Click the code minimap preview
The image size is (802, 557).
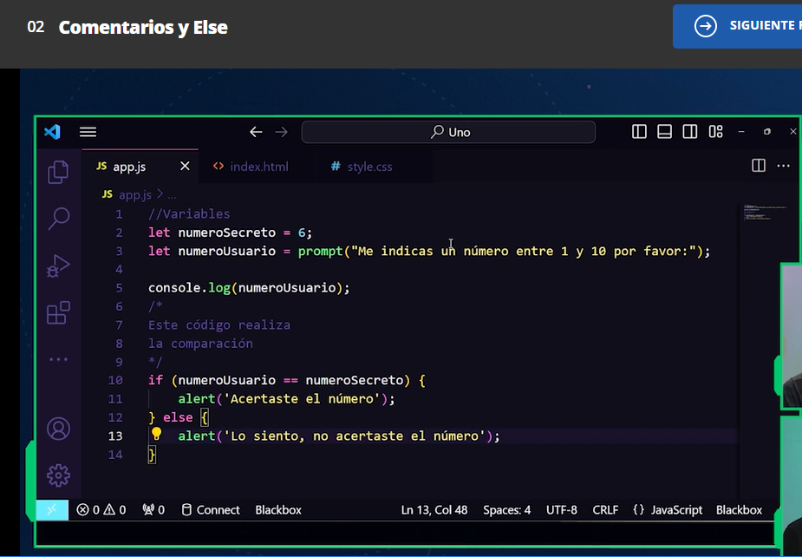click(x=765, y=213)
